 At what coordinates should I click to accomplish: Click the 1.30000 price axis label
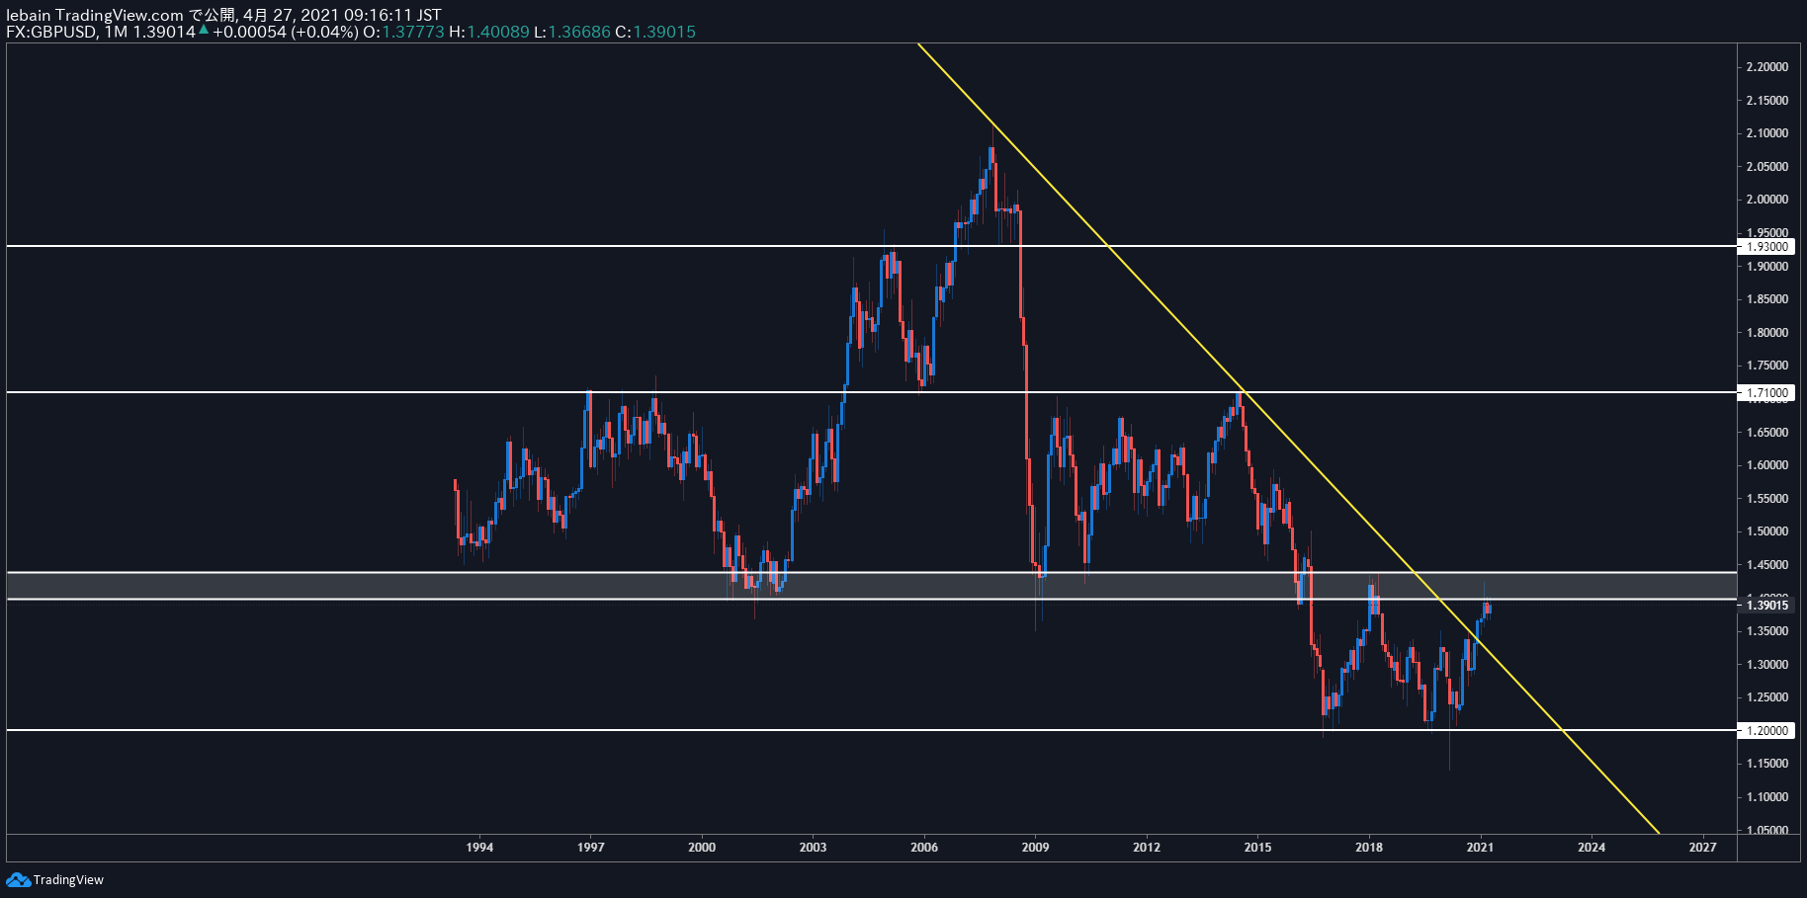[x=1767, y=665]
